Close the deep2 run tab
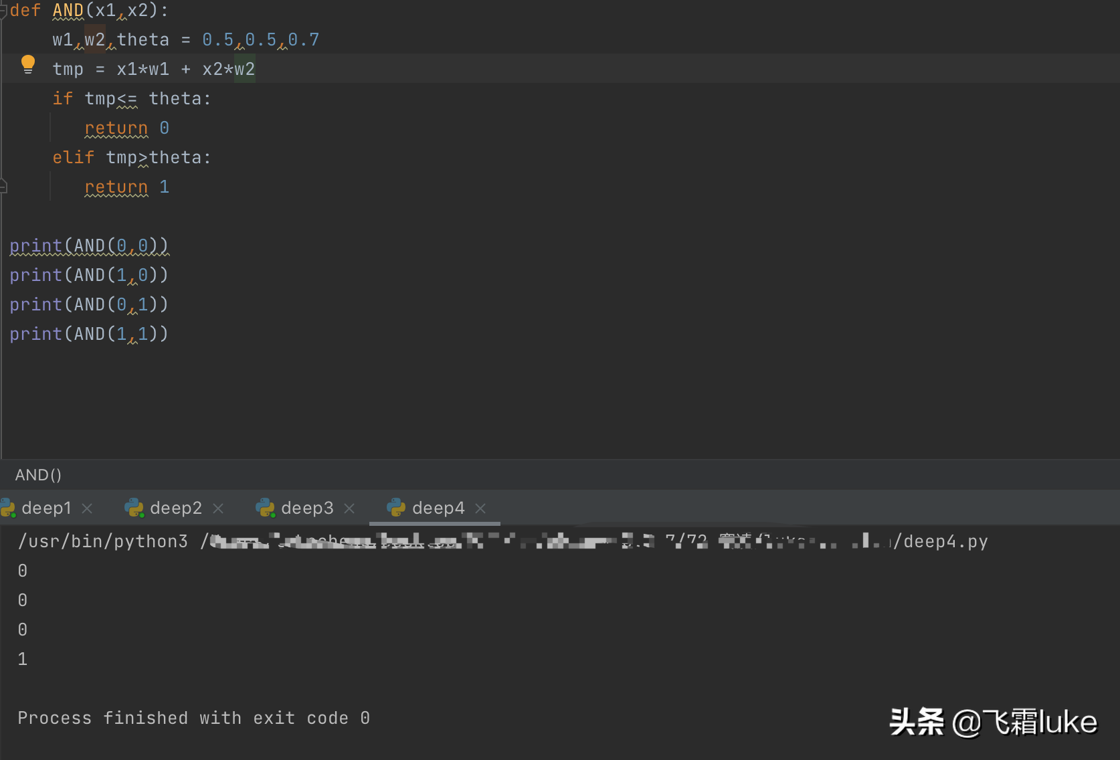The height and width of the screenshot is (760, 1120). (x=218, y=508)
